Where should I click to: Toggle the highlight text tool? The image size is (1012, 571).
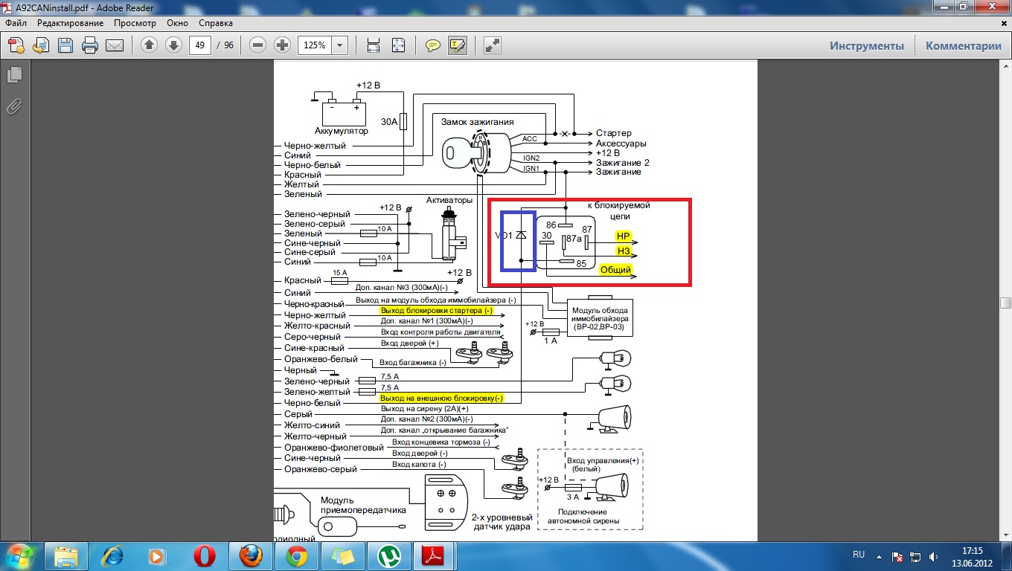tap(457, 45)
